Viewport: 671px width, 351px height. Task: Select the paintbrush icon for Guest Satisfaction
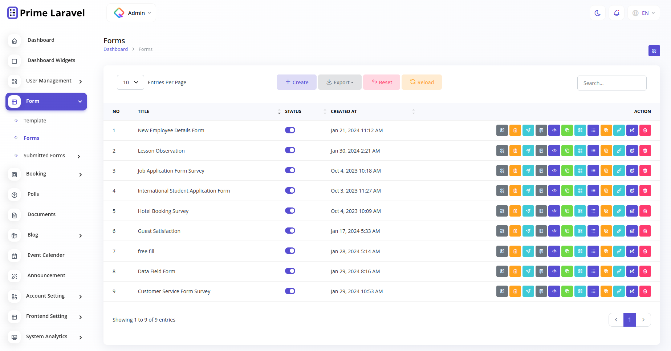point(619,231)
